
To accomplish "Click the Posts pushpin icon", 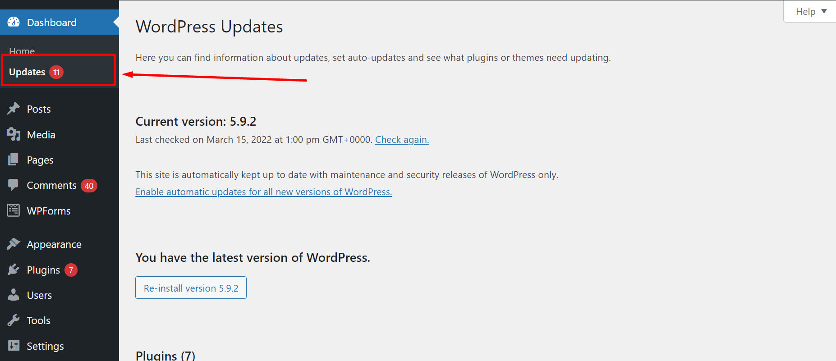I will (x=14, y=109).
